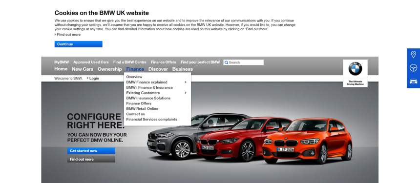Open Approved Used Cars link

pyautogui.click(x=91, y=62)
